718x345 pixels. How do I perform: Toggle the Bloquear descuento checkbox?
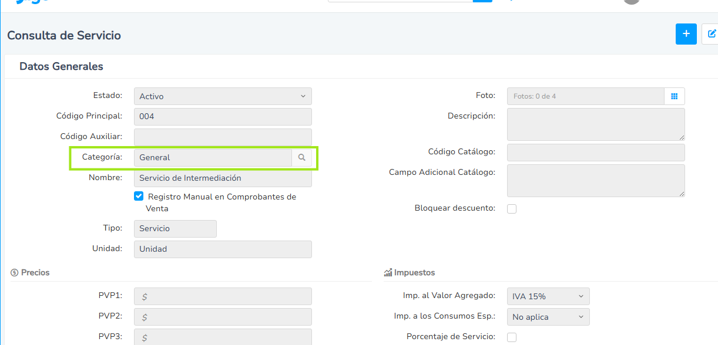(x=512, y=209)
